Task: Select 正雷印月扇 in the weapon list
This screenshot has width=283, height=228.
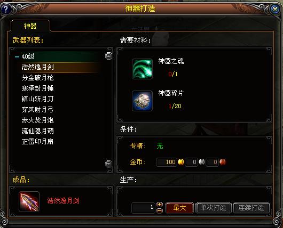Action: [x=38, y=142]
